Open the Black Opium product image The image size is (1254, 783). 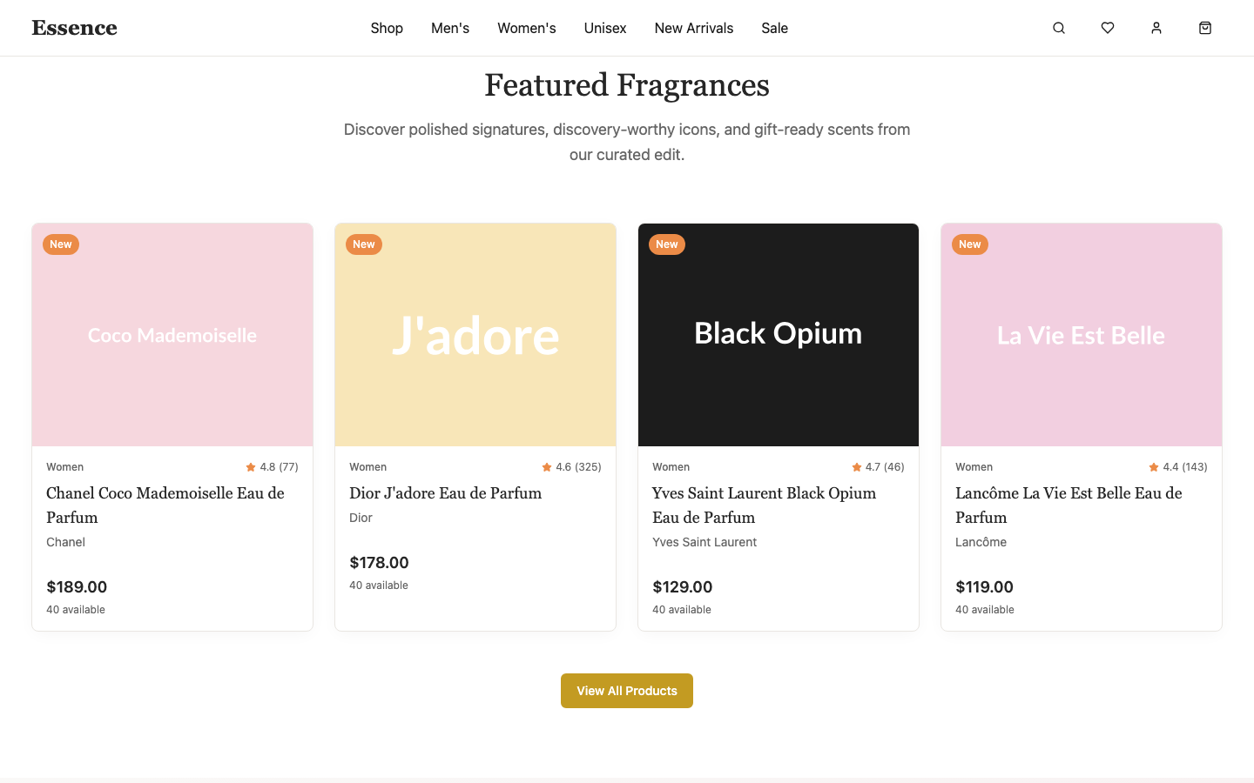[x=779, y=335]
